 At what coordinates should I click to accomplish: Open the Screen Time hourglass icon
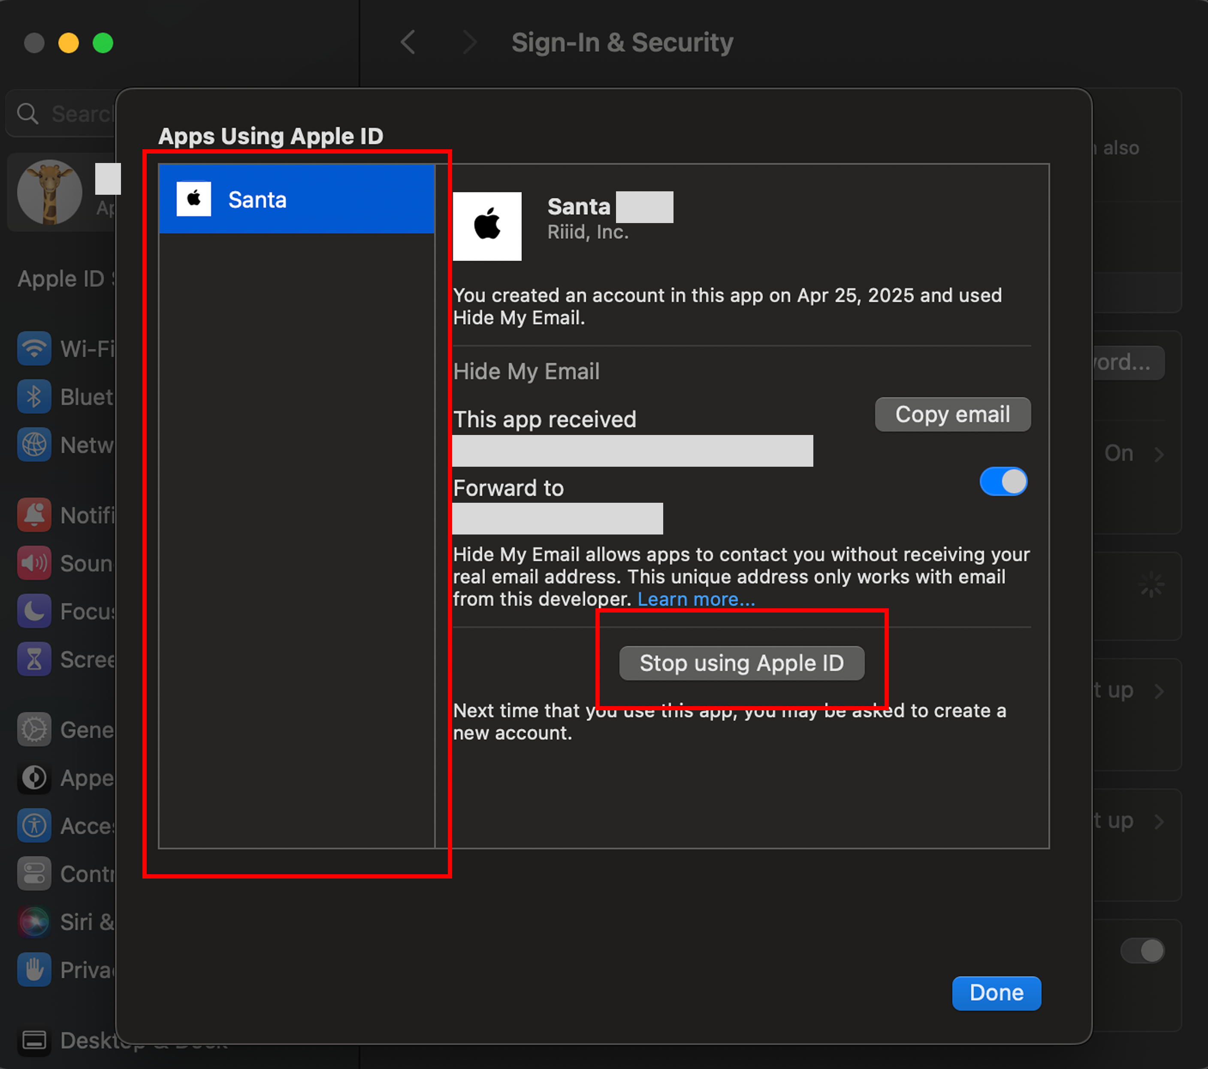click(x=34, y=659)
